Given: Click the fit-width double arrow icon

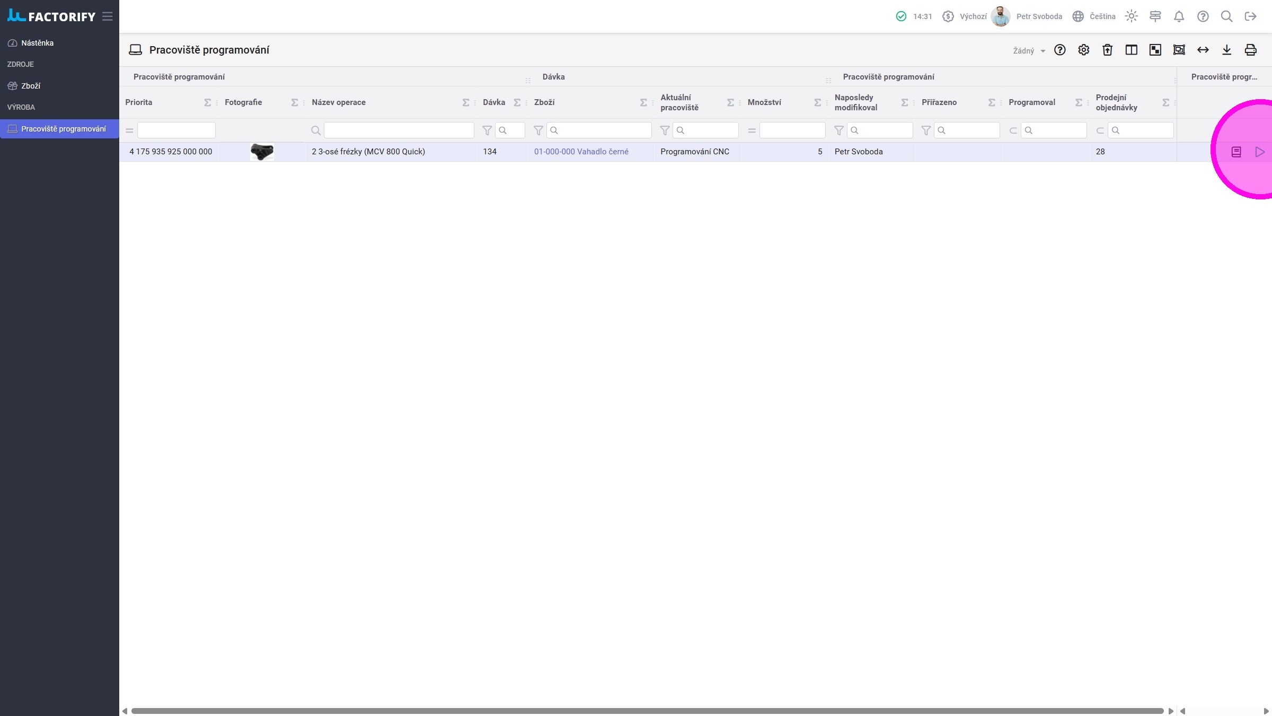Looking at the screenshot, I should [x=1203, y=50].
